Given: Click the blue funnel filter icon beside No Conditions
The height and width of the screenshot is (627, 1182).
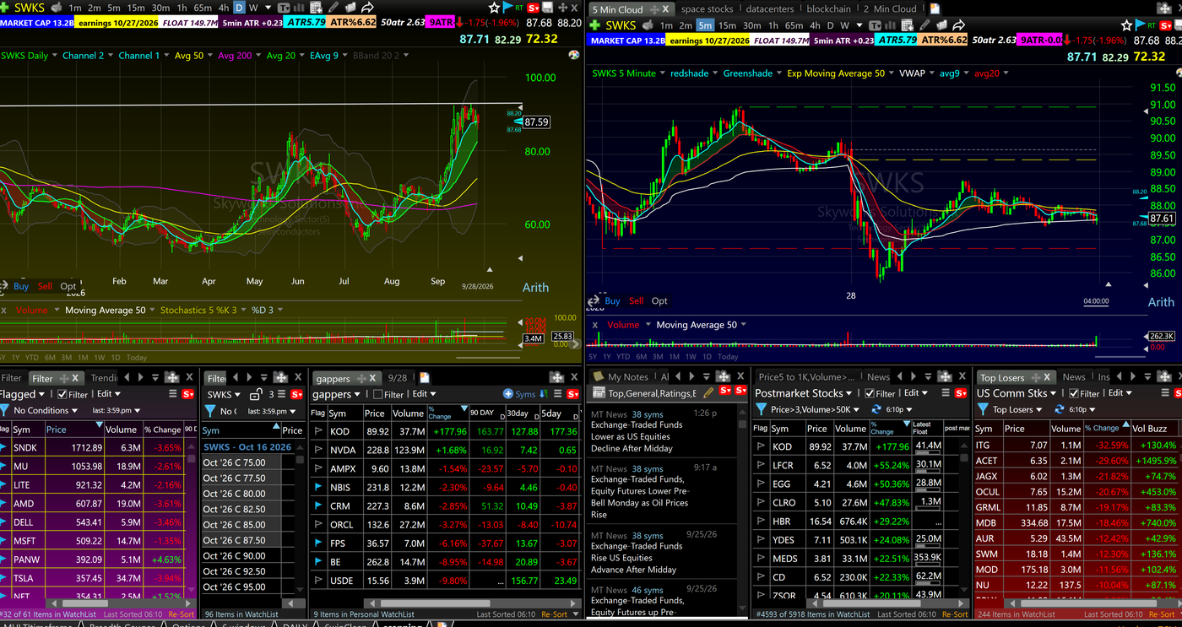Looking at the screenshot, I should 4,410.
